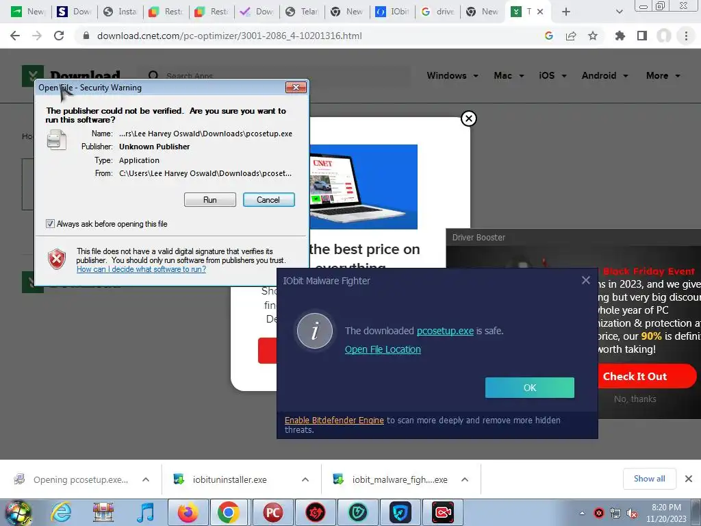Switch to the 'IObit' tab
The image size is (701, 526).
[x=394, y=12]
